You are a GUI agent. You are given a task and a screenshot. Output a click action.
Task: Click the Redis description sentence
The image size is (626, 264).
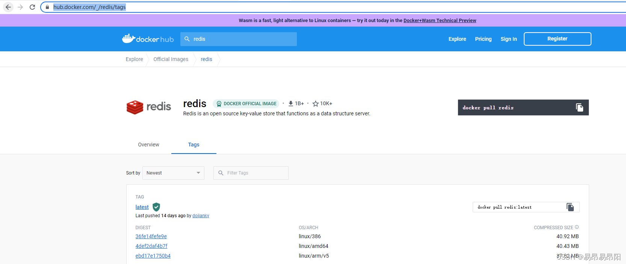(x=277, y=113)
